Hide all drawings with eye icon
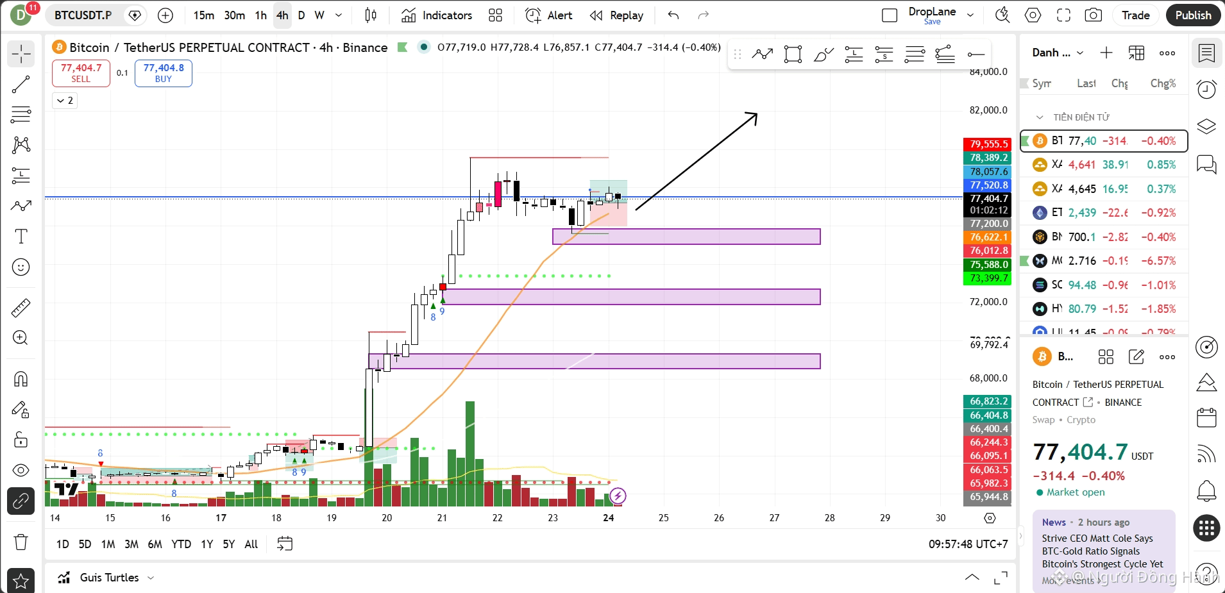 (21, 471)
